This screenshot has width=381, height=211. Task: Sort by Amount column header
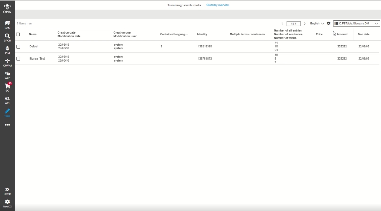pyautogui.click(x=342, y=34)
